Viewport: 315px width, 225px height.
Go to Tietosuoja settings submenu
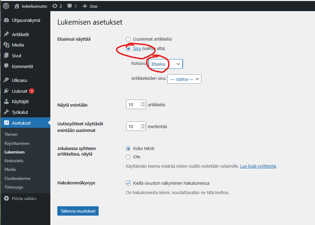[14, 187]
